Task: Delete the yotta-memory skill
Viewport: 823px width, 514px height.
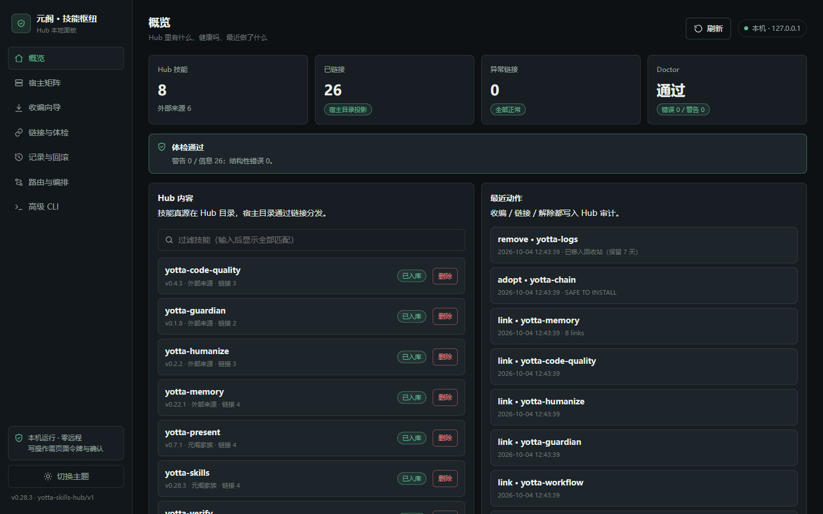Action: 445,397
